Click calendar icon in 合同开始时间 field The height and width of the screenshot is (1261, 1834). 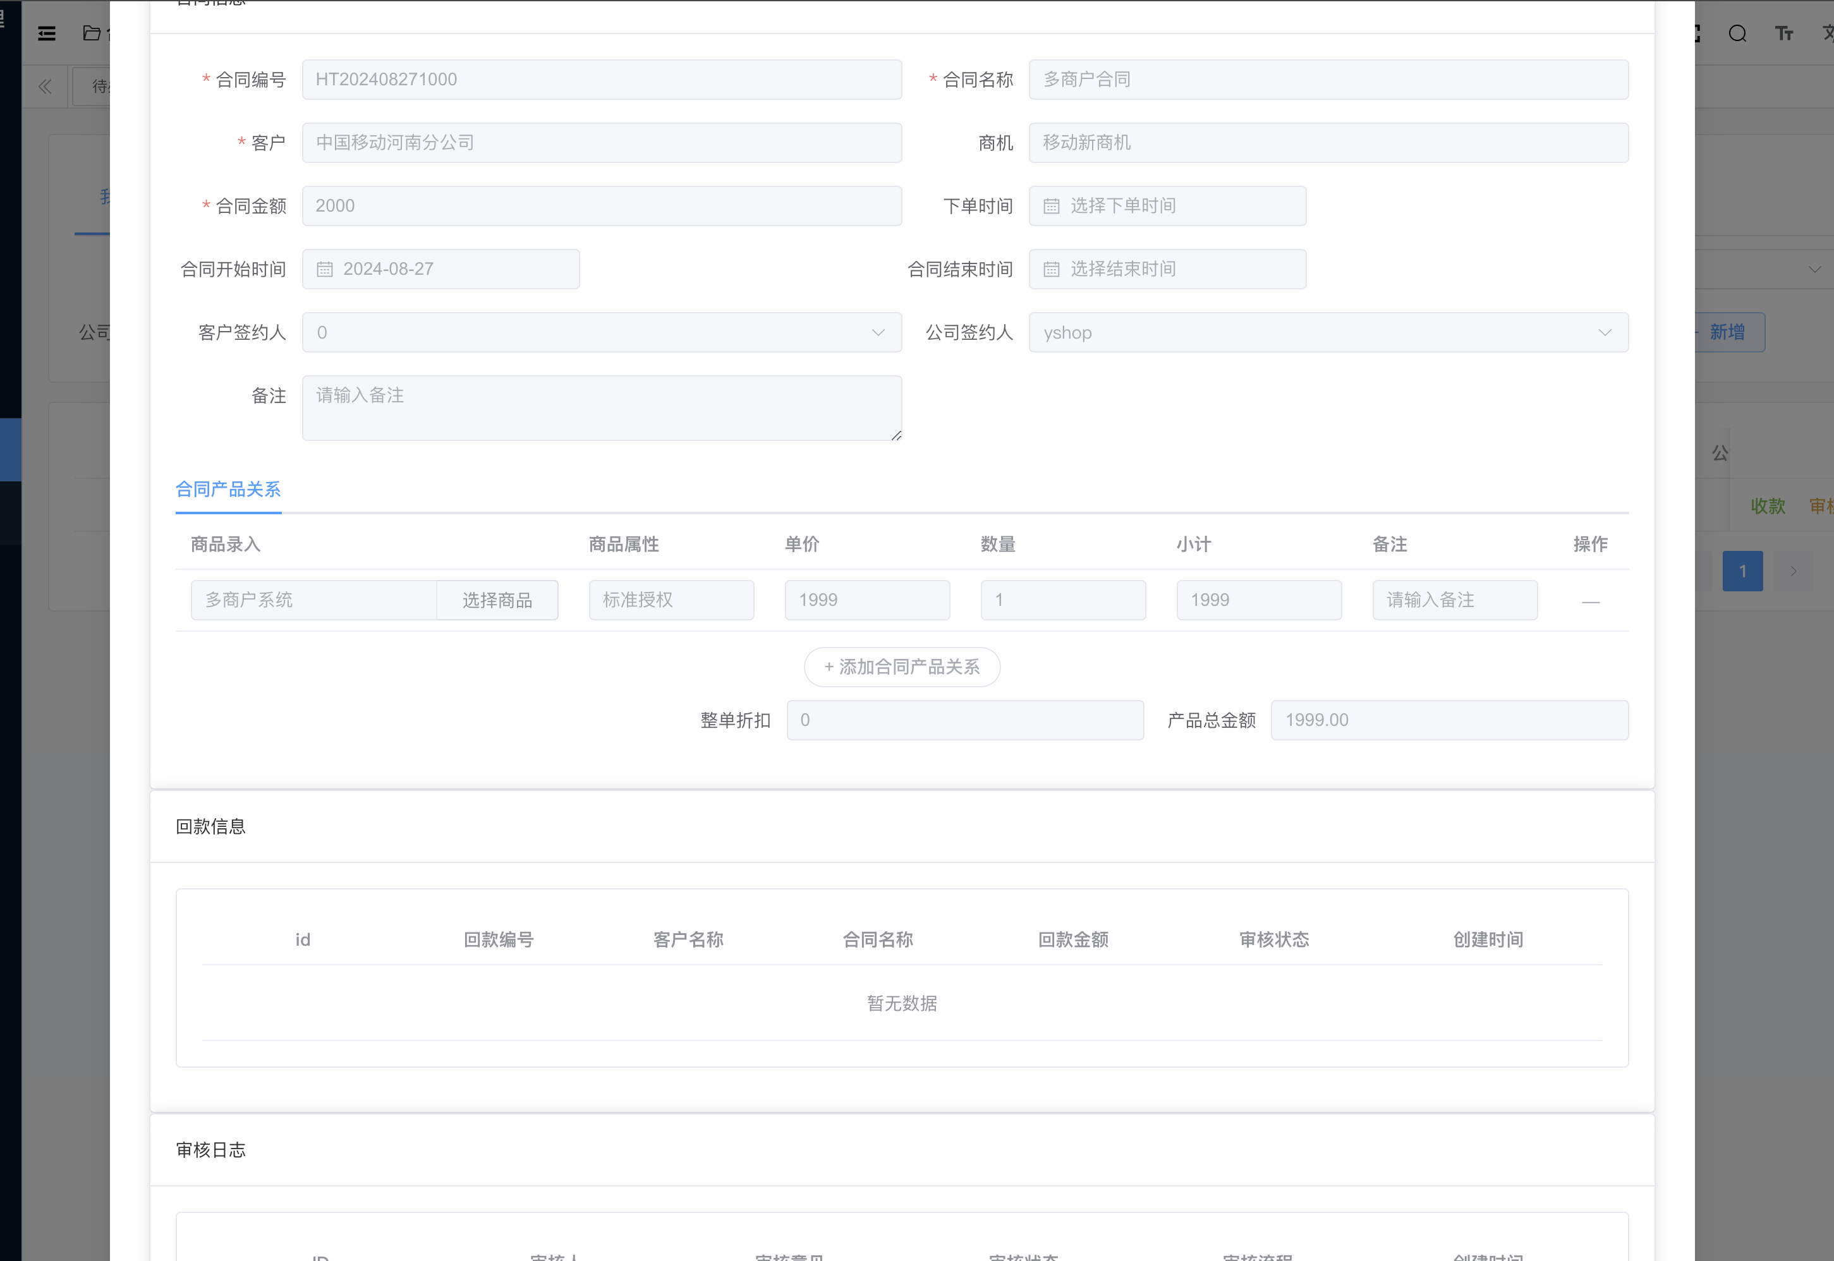point(325,269)
